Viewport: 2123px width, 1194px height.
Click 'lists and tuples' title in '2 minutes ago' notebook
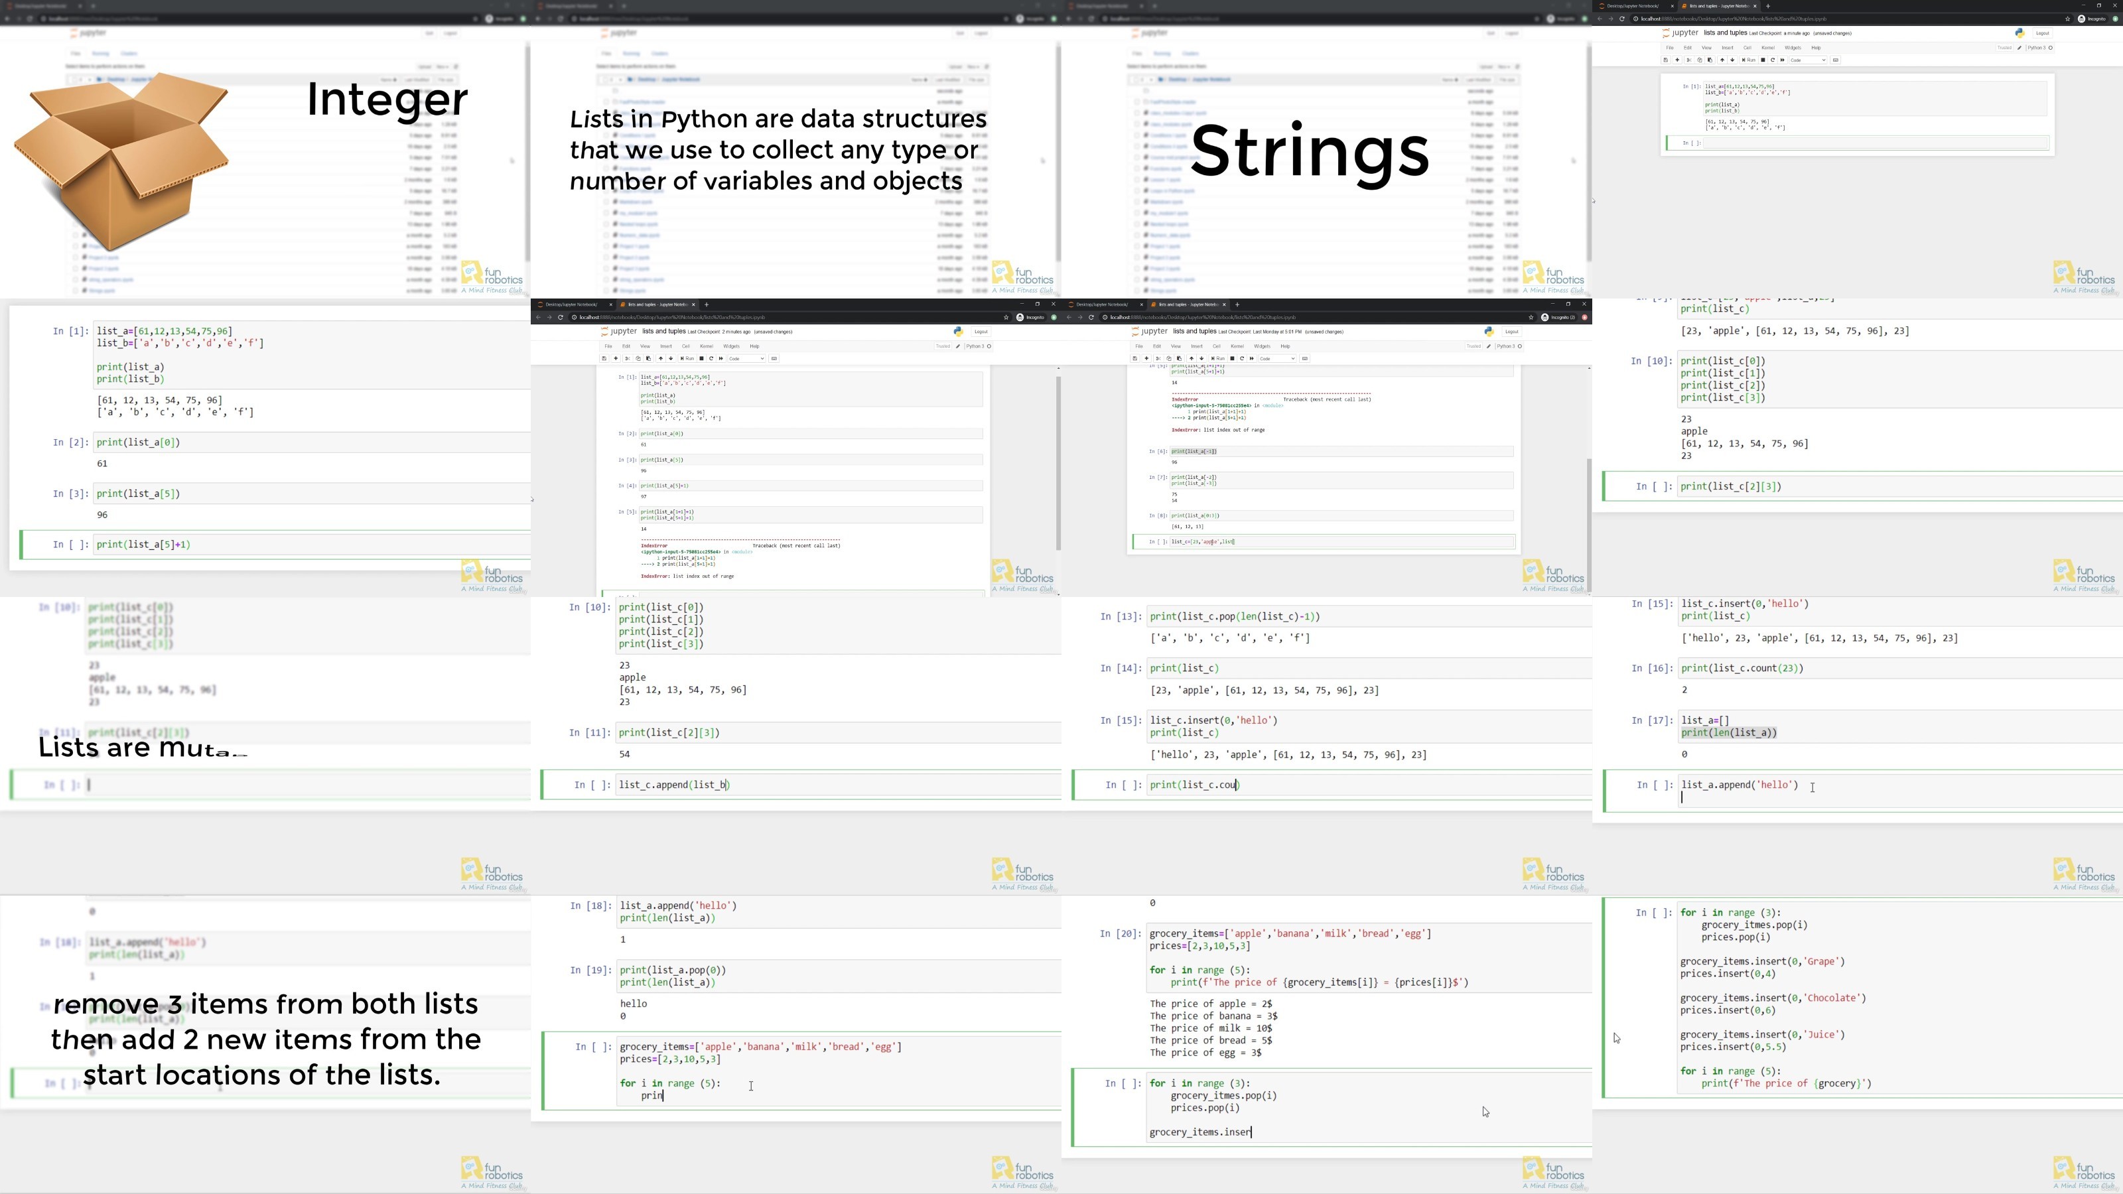pyautogui.click(x=663, y=331)
